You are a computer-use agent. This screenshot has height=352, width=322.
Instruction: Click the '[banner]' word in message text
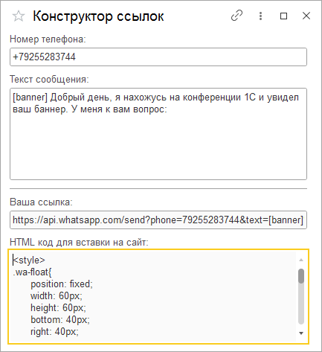30,97
